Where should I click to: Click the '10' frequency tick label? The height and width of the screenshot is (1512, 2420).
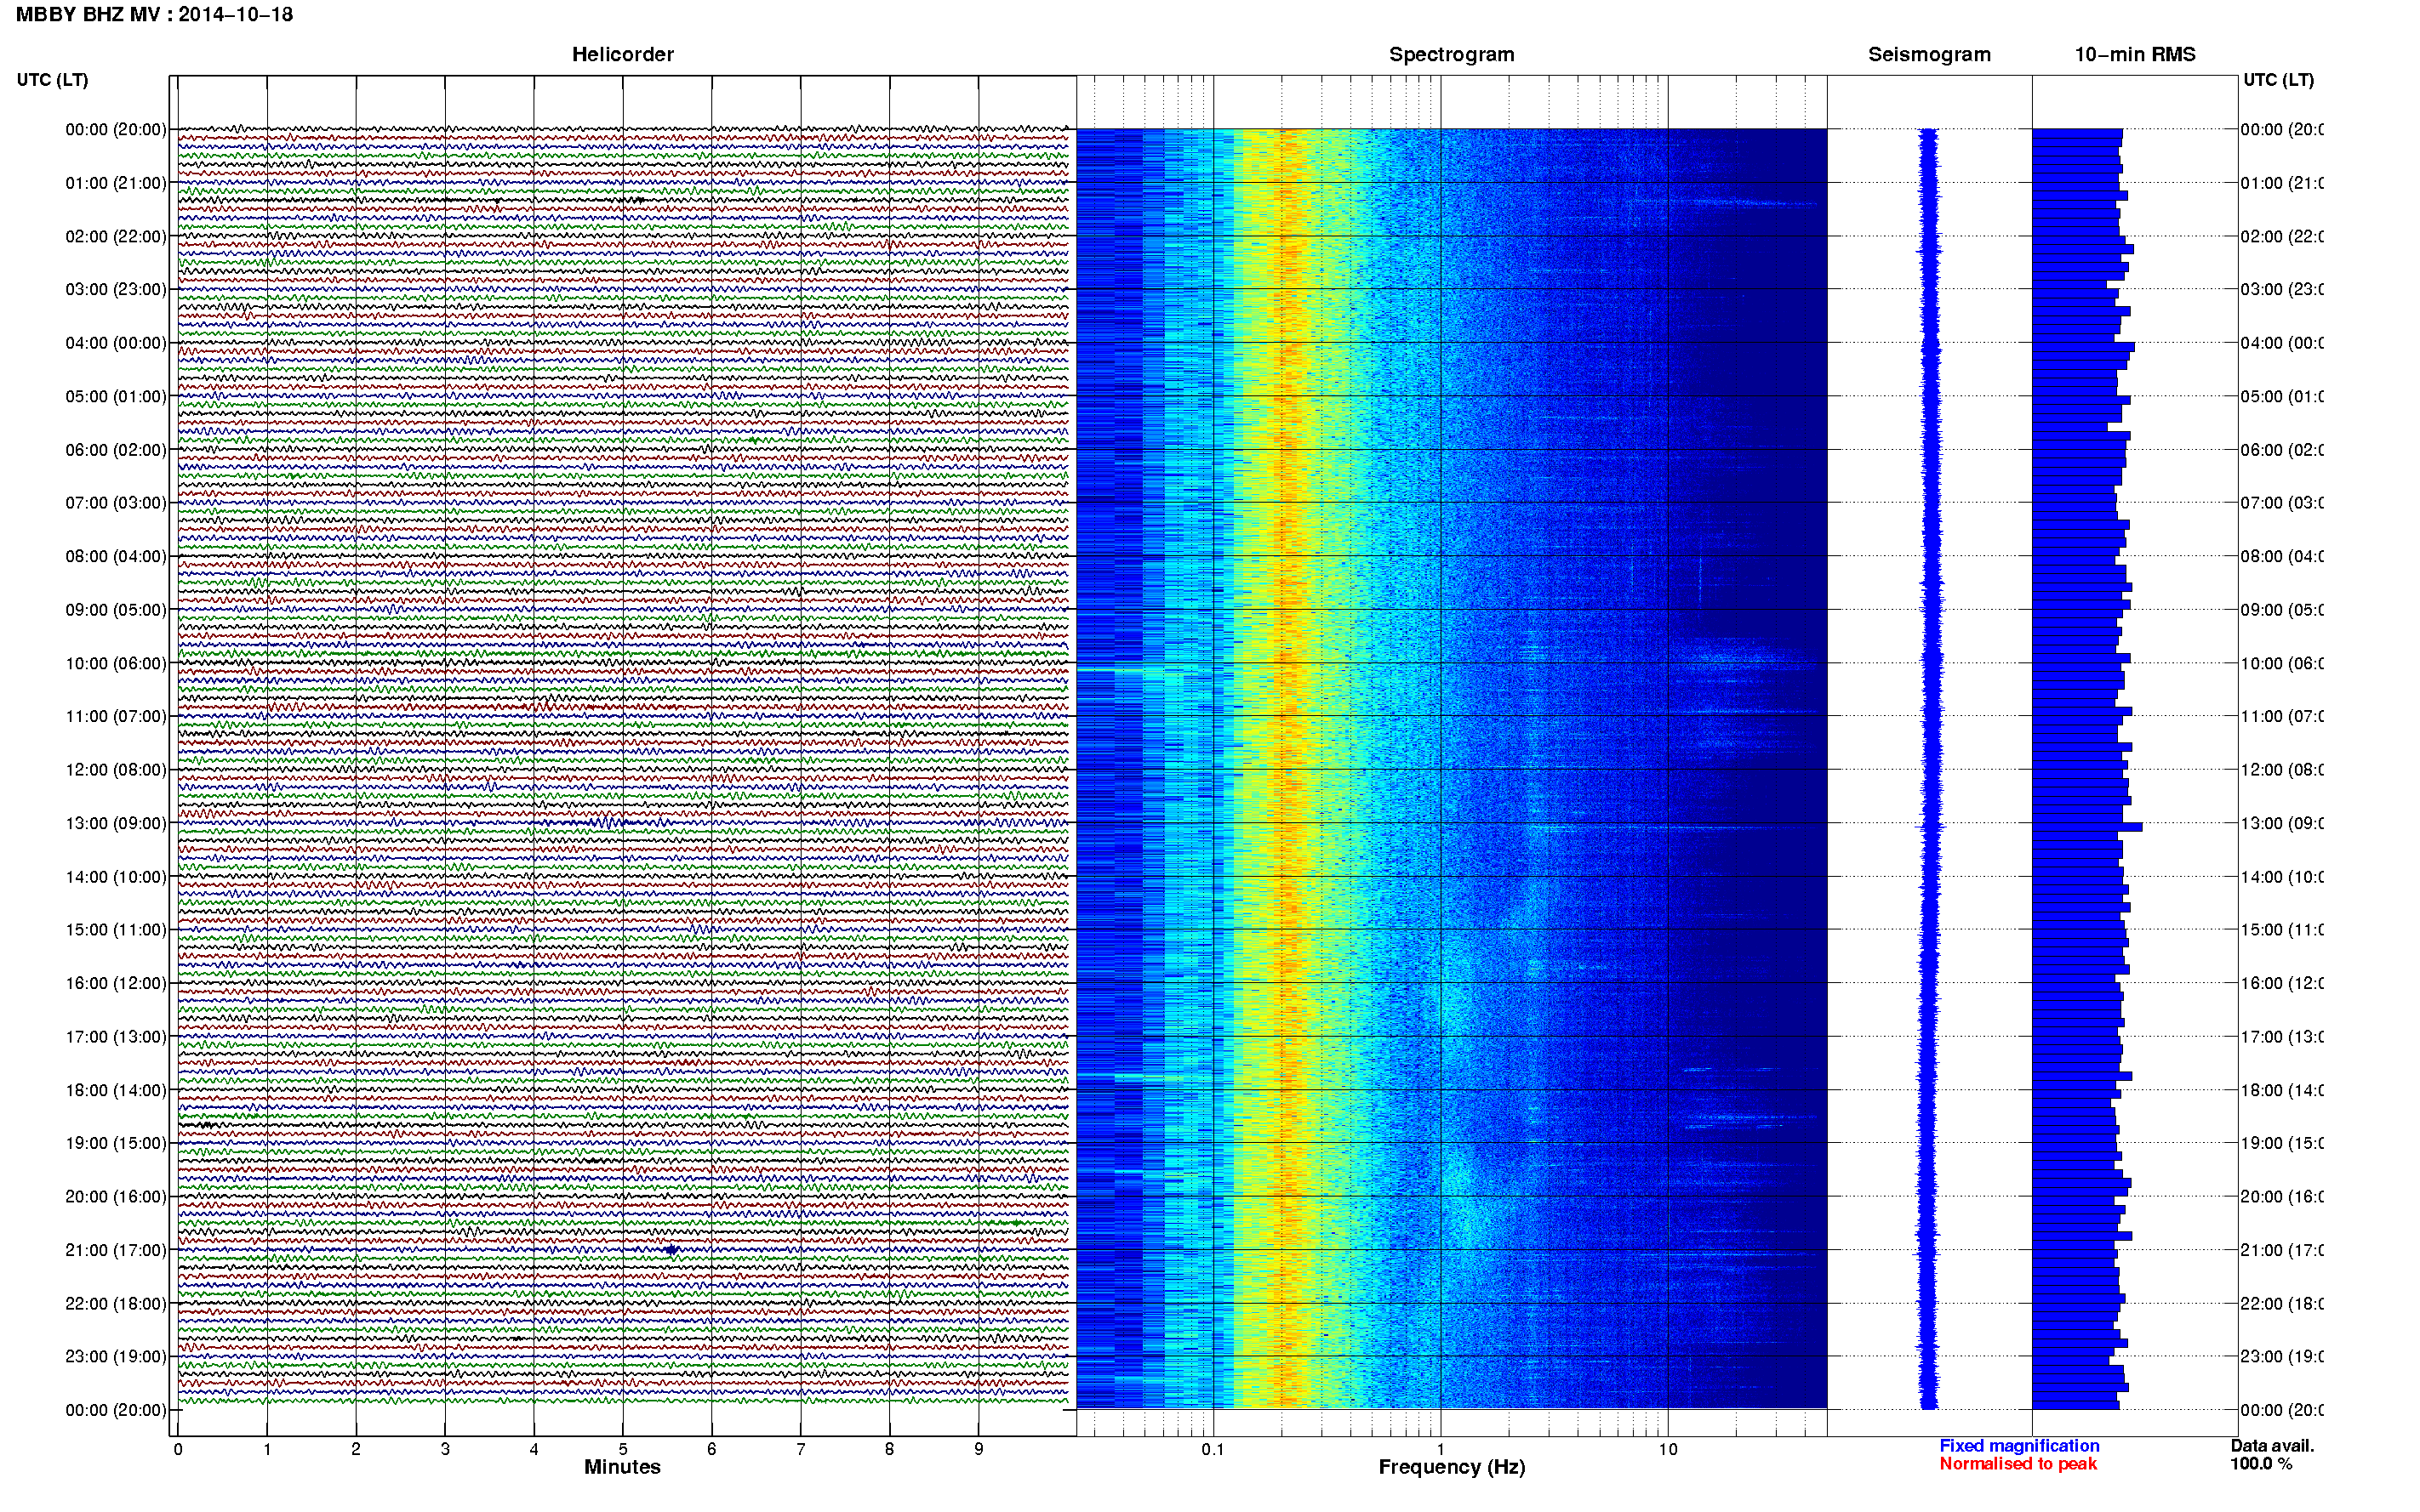[x=1668, y=1449]
